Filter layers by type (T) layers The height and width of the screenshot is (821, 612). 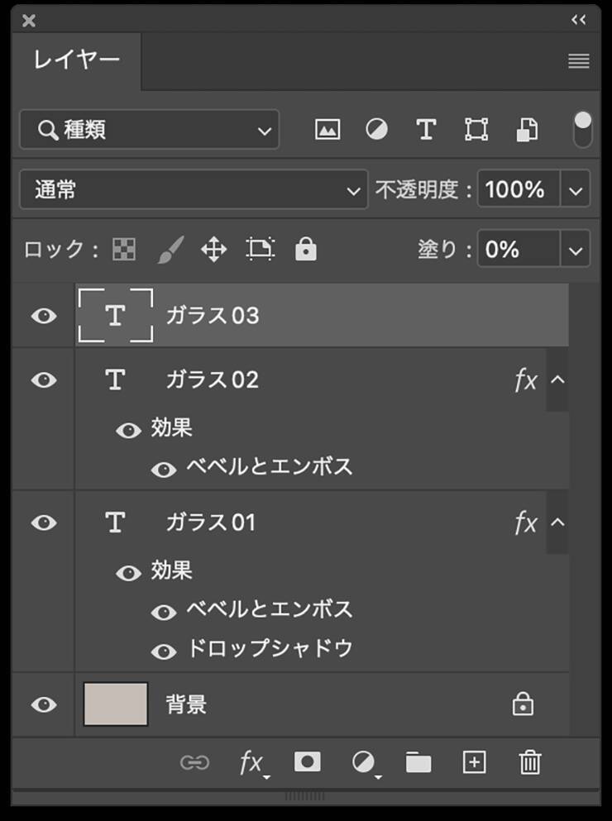[x=426, y=129]
